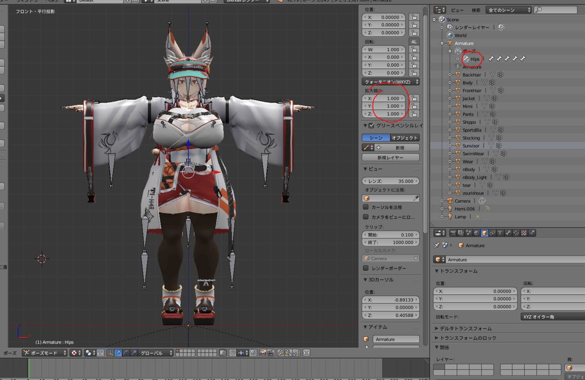Click the lamp data icon next to Lamp

(x=477, y=216)
